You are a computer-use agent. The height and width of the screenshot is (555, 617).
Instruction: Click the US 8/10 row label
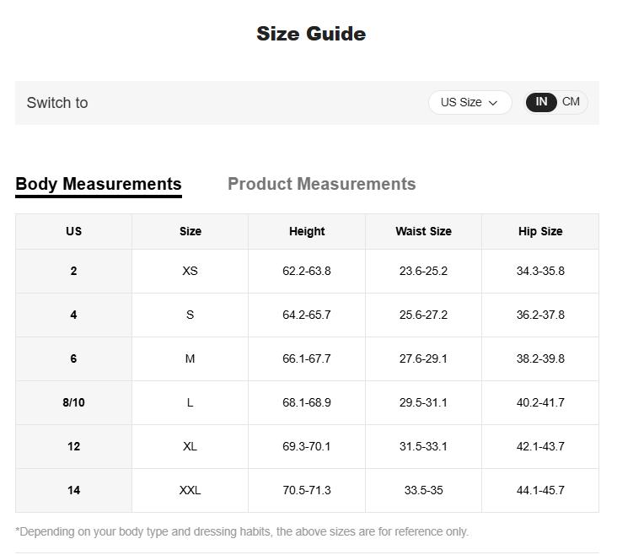point(73,402)
